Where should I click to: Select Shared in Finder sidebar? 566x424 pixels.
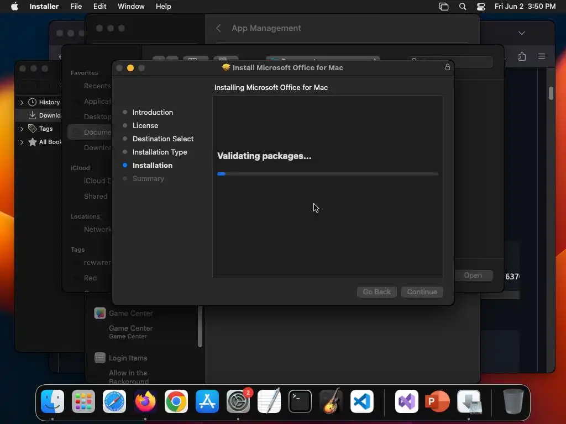pyautogui.click(x=96, y=196)
